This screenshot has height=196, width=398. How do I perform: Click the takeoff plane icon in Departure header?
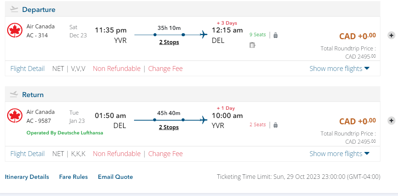coord(14,9)
